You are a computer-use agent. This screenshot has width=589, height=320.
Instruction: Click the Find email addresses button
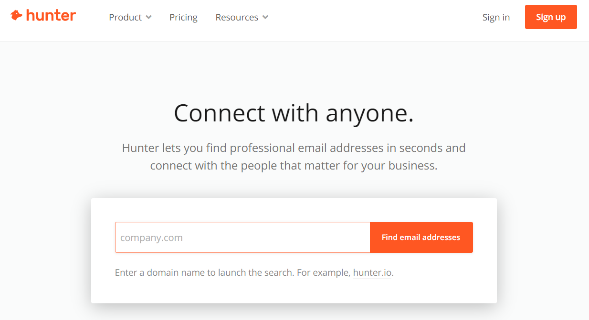[421, 237]
